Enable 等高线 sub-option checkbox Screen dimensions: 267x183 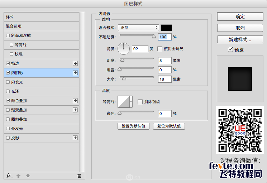point(11,45)
